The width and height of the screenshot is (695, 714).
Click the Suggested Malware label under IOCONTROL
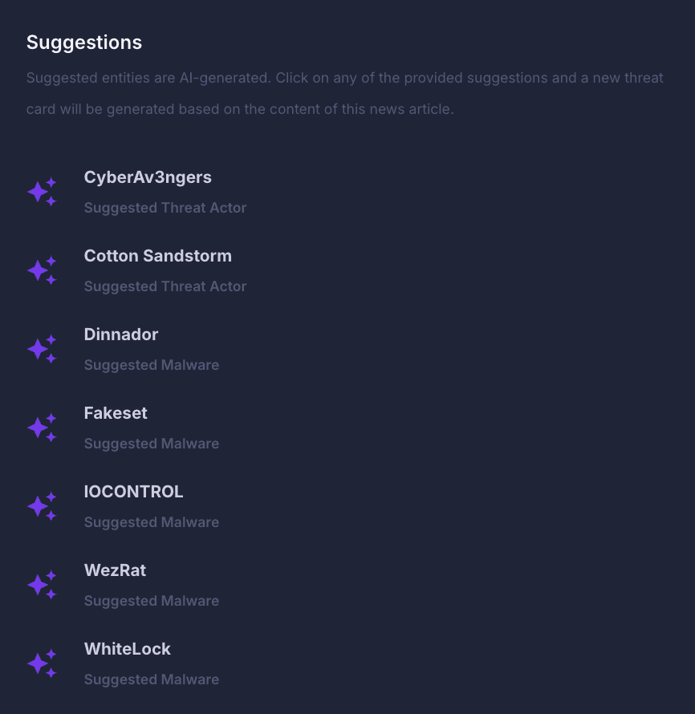(x=151, y=522)
